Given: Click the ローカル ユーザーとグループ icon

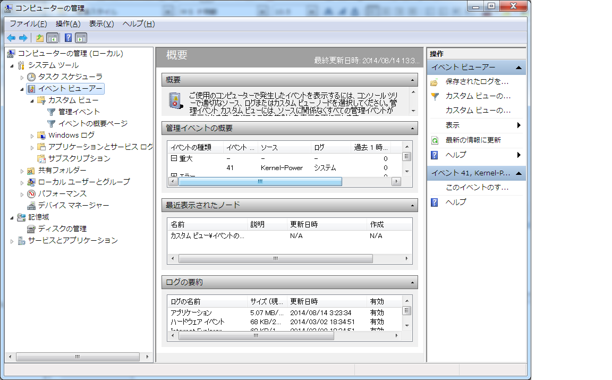Looking at the screenshot, I should pos(31,182).
